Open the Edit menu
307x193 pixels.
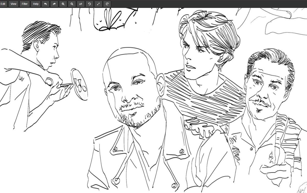coord(3,4)
